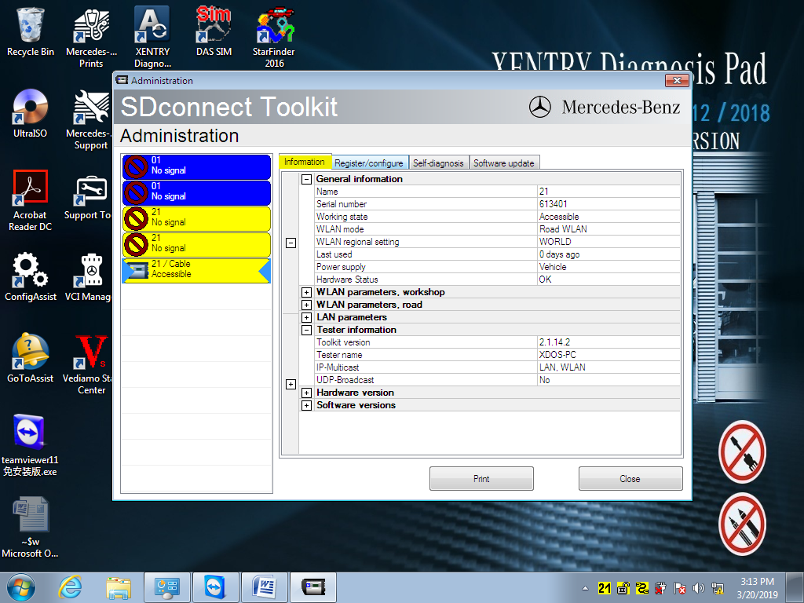The height and width of the screenshot is (603, 804).
Task: Open the taskbar clock showing 3:13 PM
Action: tap(758, 588)
